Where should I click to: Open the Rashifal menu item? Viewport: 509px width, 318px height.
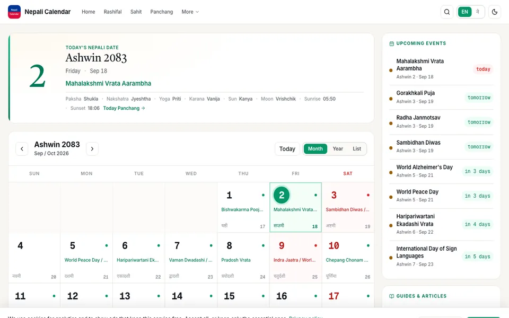click(x=112, y=12)
